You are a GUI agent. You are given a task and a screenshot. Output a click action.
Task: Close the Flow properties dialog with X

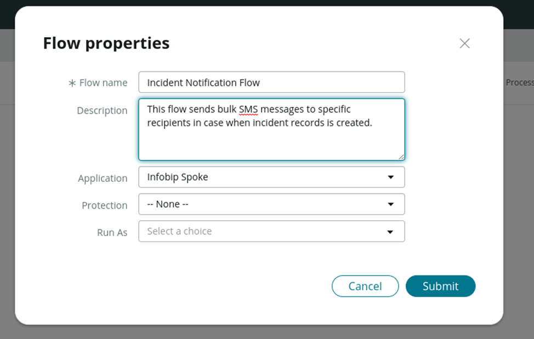click(x=464, y=43)
